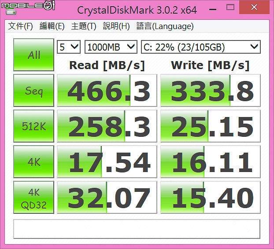Click the 512K read result 258.3
The width and height of the screenshot is (274, 249).
pos(107,126)
